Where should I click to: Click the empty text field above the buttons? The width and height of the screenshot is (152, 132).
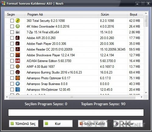[76, 112]
